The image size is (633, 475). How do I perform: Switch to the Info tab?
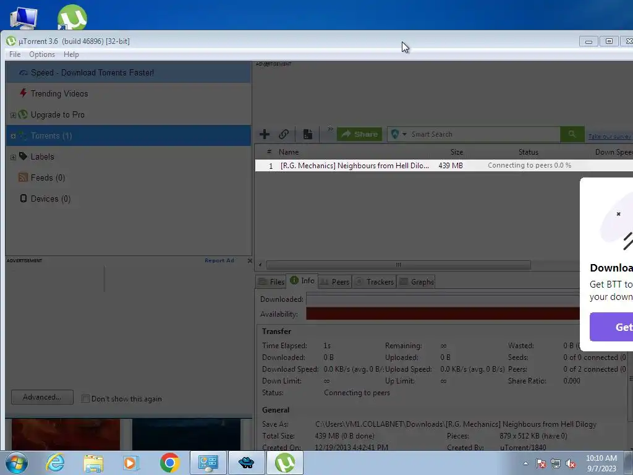point(302,281)
